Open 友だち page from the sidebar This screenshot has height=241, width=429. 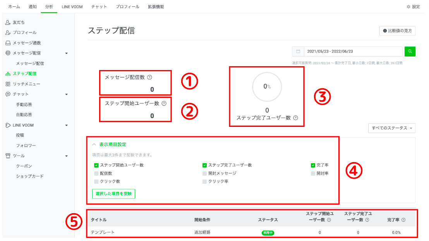pyautogui.click(x=19, y=22)
